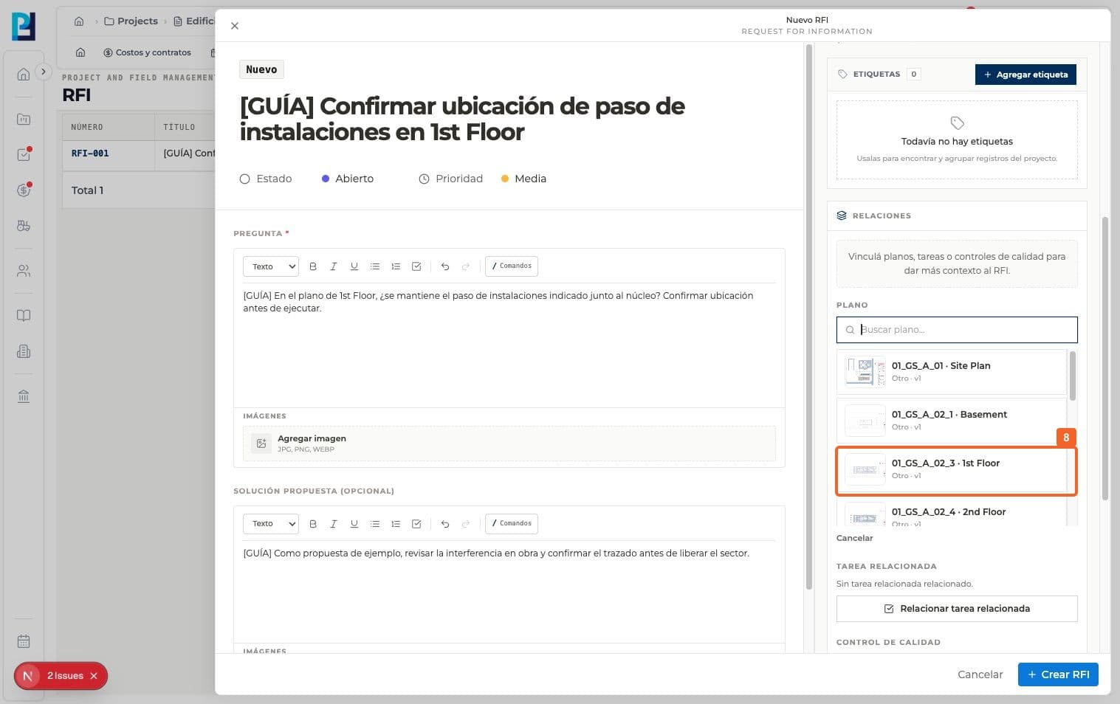
Task: Open Texto style dropdown in Solución propuesta
Action: click(x=271, y=524)
